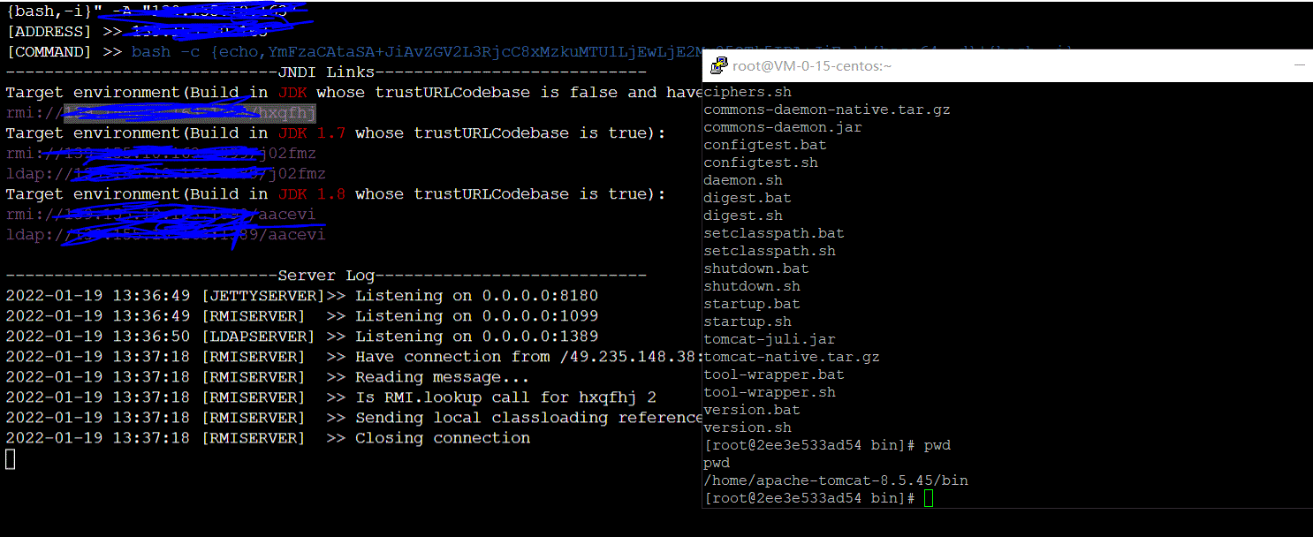Click the Is RMI.lookup call for hxqfhj log line
1313x537 pixels.
(331, 397)
